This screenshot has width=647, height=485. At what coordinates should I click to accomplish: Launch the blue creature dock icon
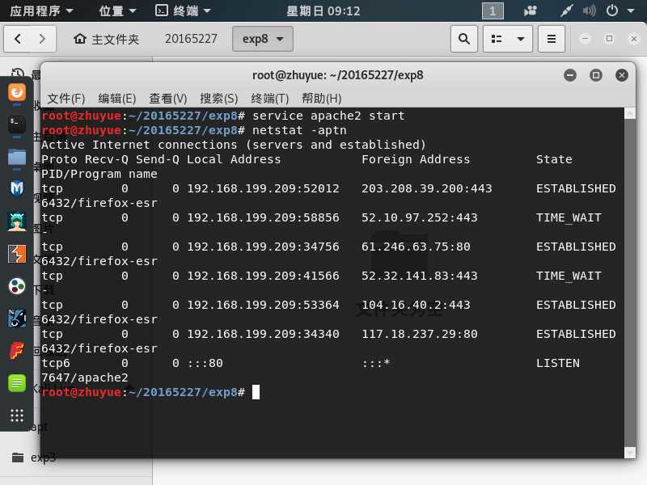17,318
